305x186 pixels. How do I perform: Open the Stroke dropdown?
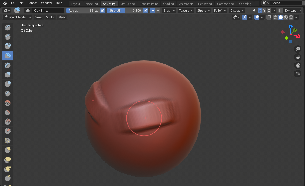tap(203, 11)
